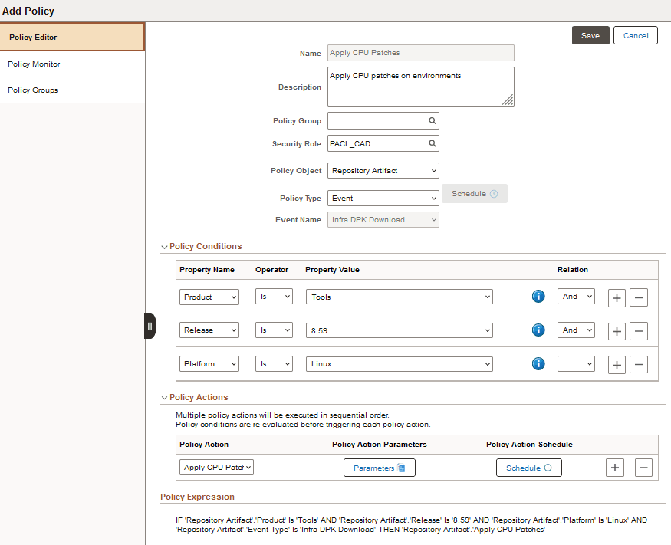Collapse the Policy Conditions section
The image size is (671, 545).
(x=164, y=246)
